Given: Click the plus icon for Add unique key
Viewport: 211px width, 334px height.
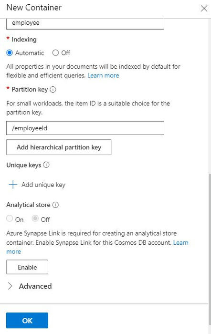Looking at the screenshot, I should 13,185.
